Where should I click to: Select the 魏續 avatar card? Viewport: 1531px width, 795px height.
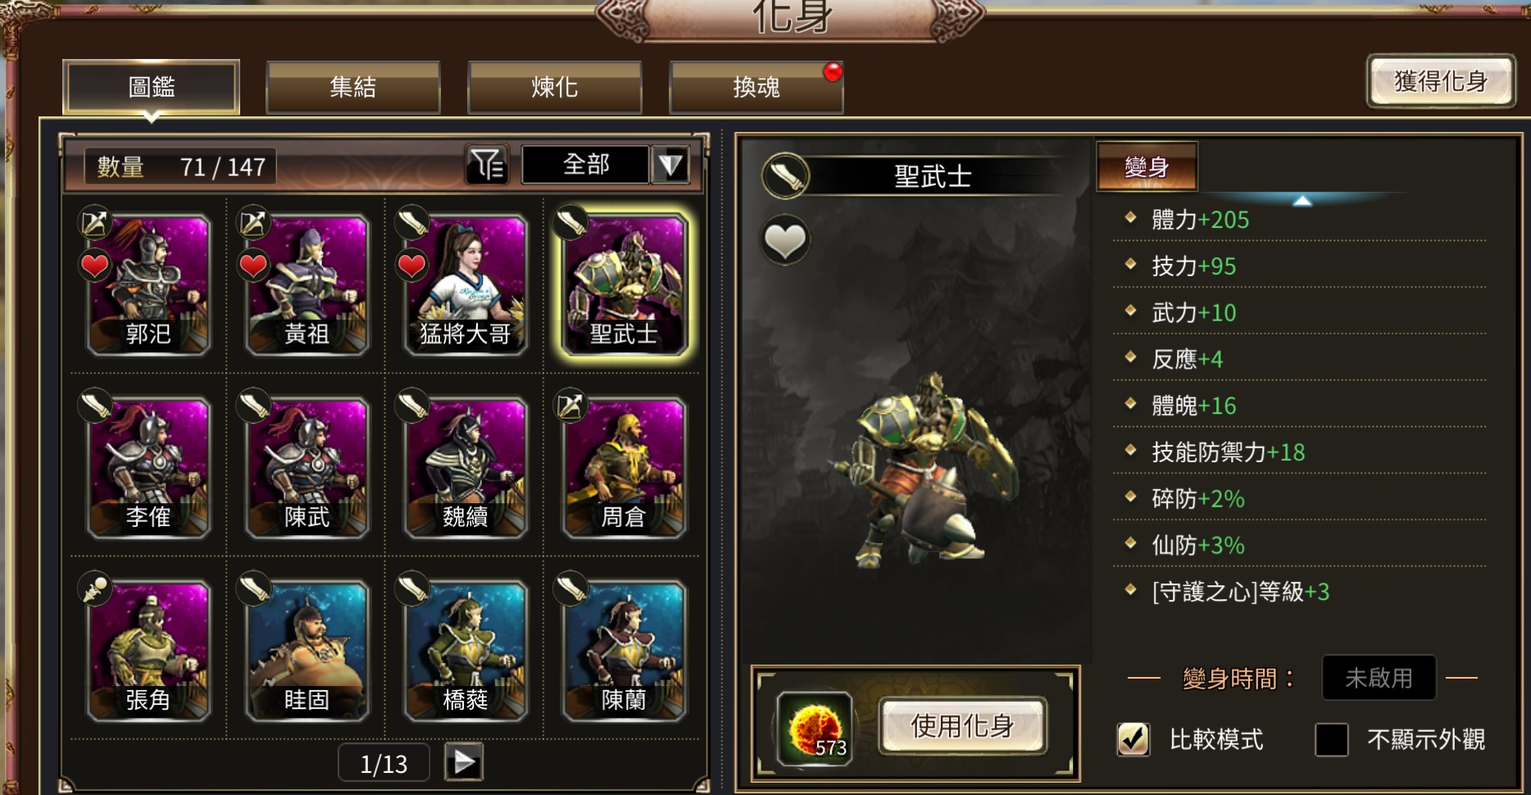pos(466,467)
